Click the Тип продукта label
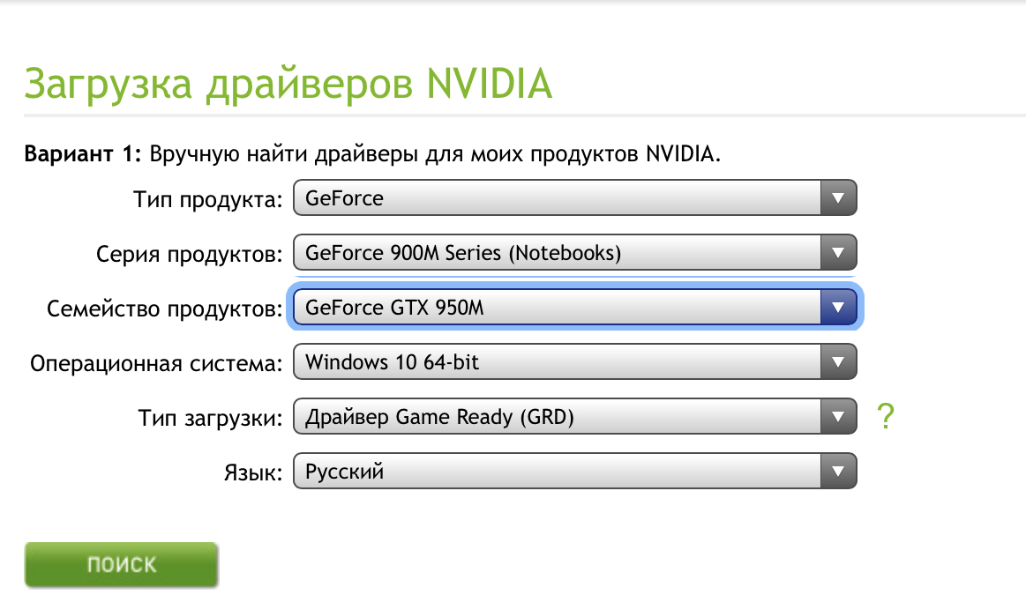The width and height of the screenshot is (1026, 610). [x=206, y=199]
